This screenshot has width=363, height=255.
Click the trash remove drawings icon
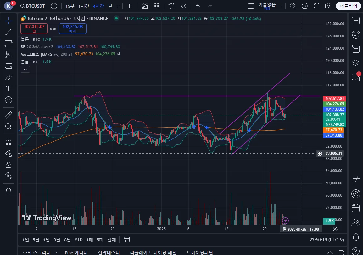point(8,191)
